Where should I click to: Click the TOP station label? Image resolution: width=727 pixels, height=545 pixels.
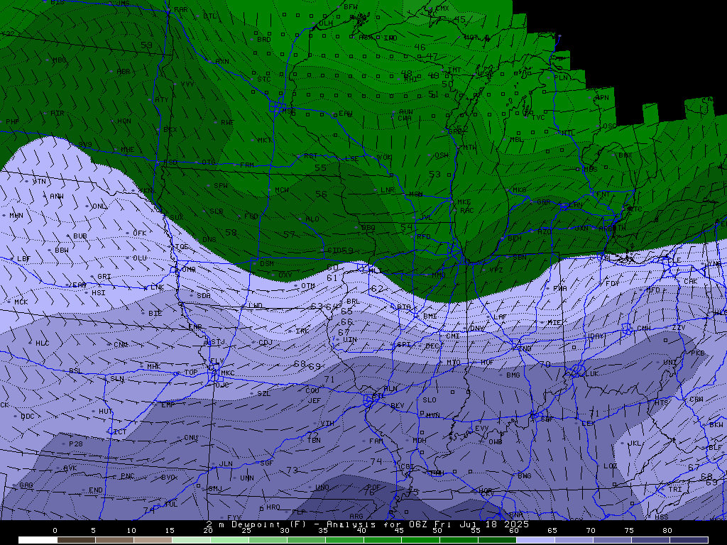(191, 372)
